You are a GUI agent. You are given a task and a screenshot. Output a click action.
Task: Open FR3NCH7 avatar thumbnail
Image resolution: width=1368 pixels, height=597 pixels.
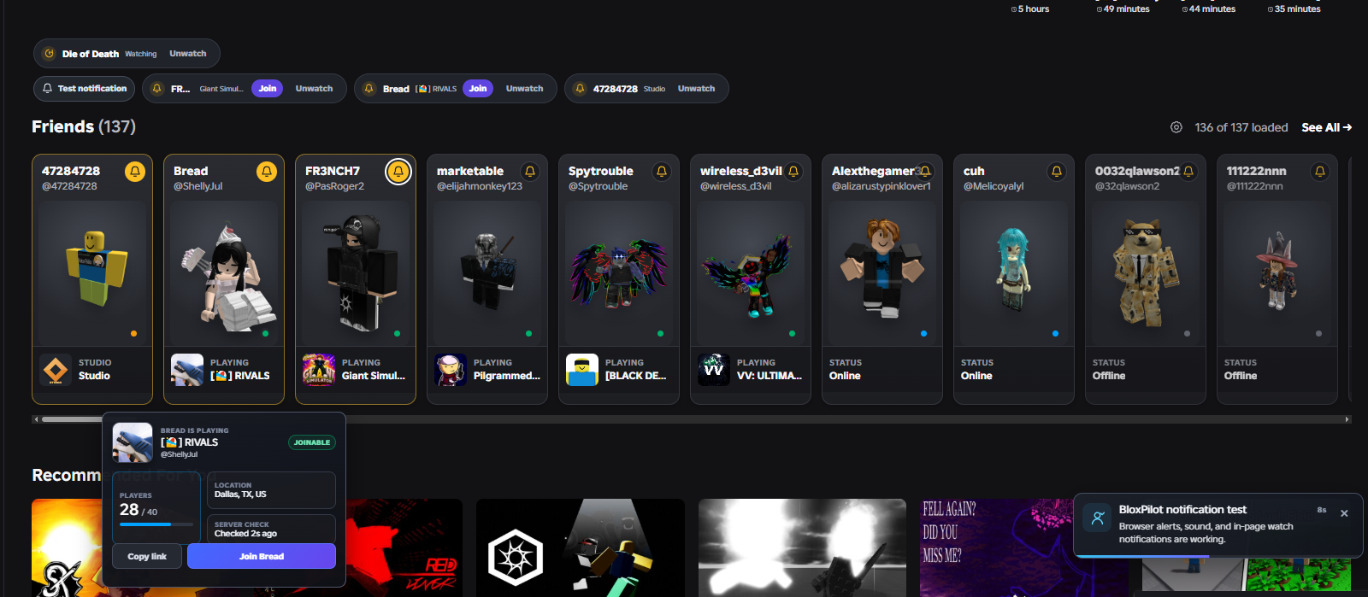click(356, 273)
